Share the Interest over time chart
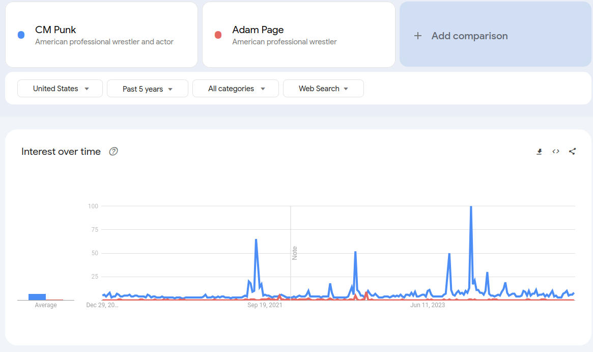The height and width of the screenshot is (352, 593). click(572, 151)
